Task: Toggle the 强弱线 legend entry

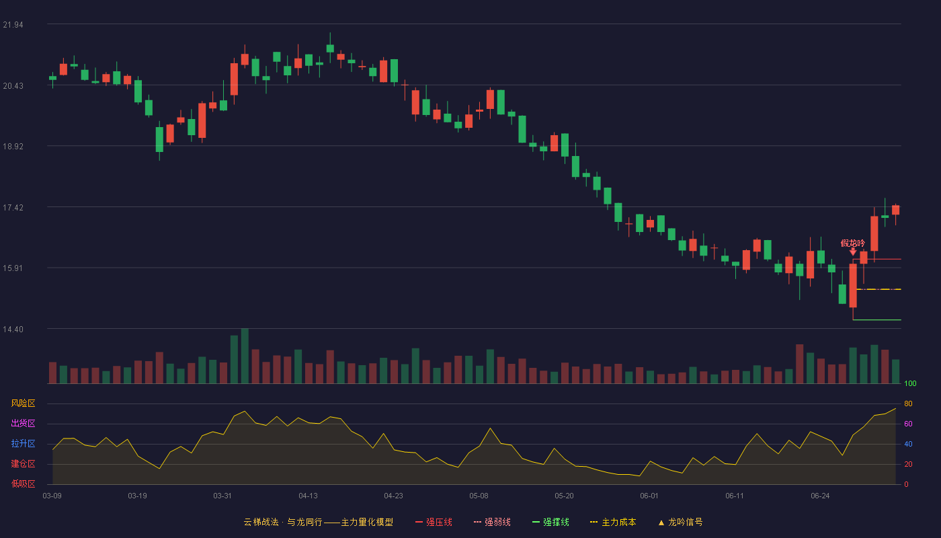Action: tap(492, 522)
